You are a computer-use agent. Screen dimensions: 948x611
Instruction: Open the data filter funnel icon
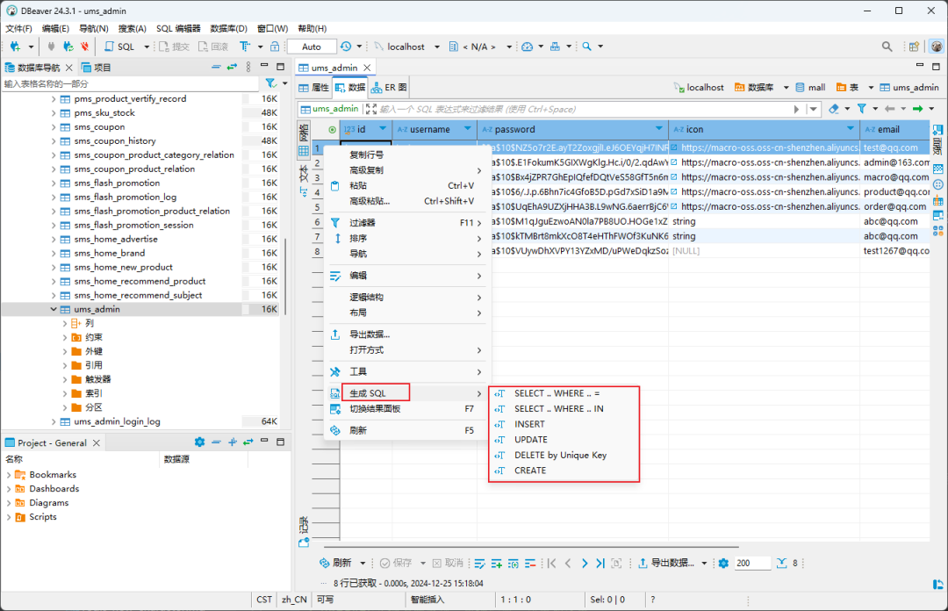[862, 109]
